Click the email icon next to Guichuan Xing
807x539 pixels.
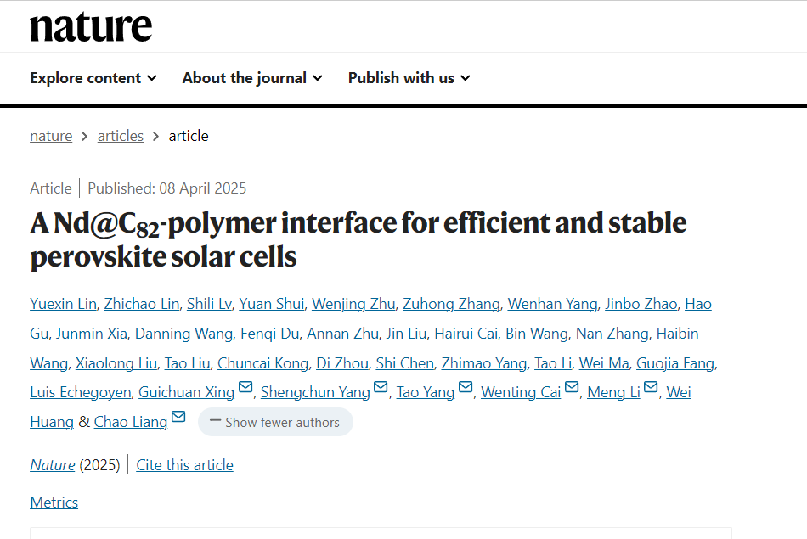point(245,387)
